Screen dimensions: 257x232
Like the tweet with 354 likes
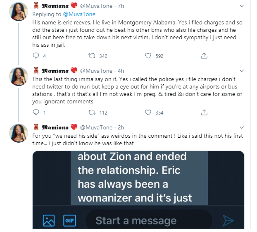(x=148, y=112)
